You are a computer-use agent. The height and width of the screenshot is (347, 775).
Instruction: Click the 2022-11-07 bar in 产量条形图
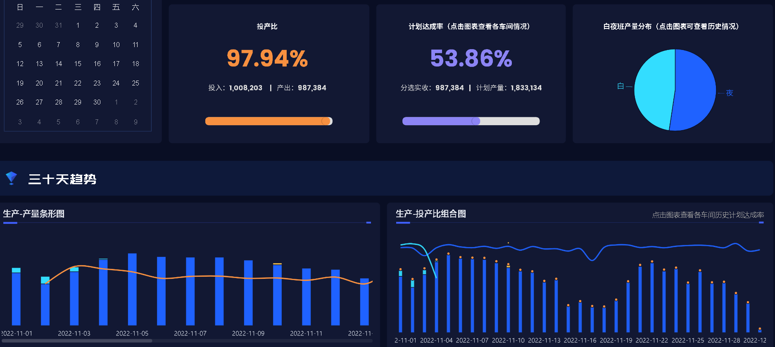coord(190,291)
